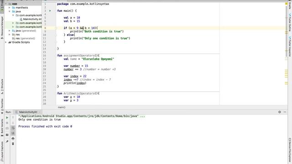Open the Gradle tool window tab

click(290, 5)
